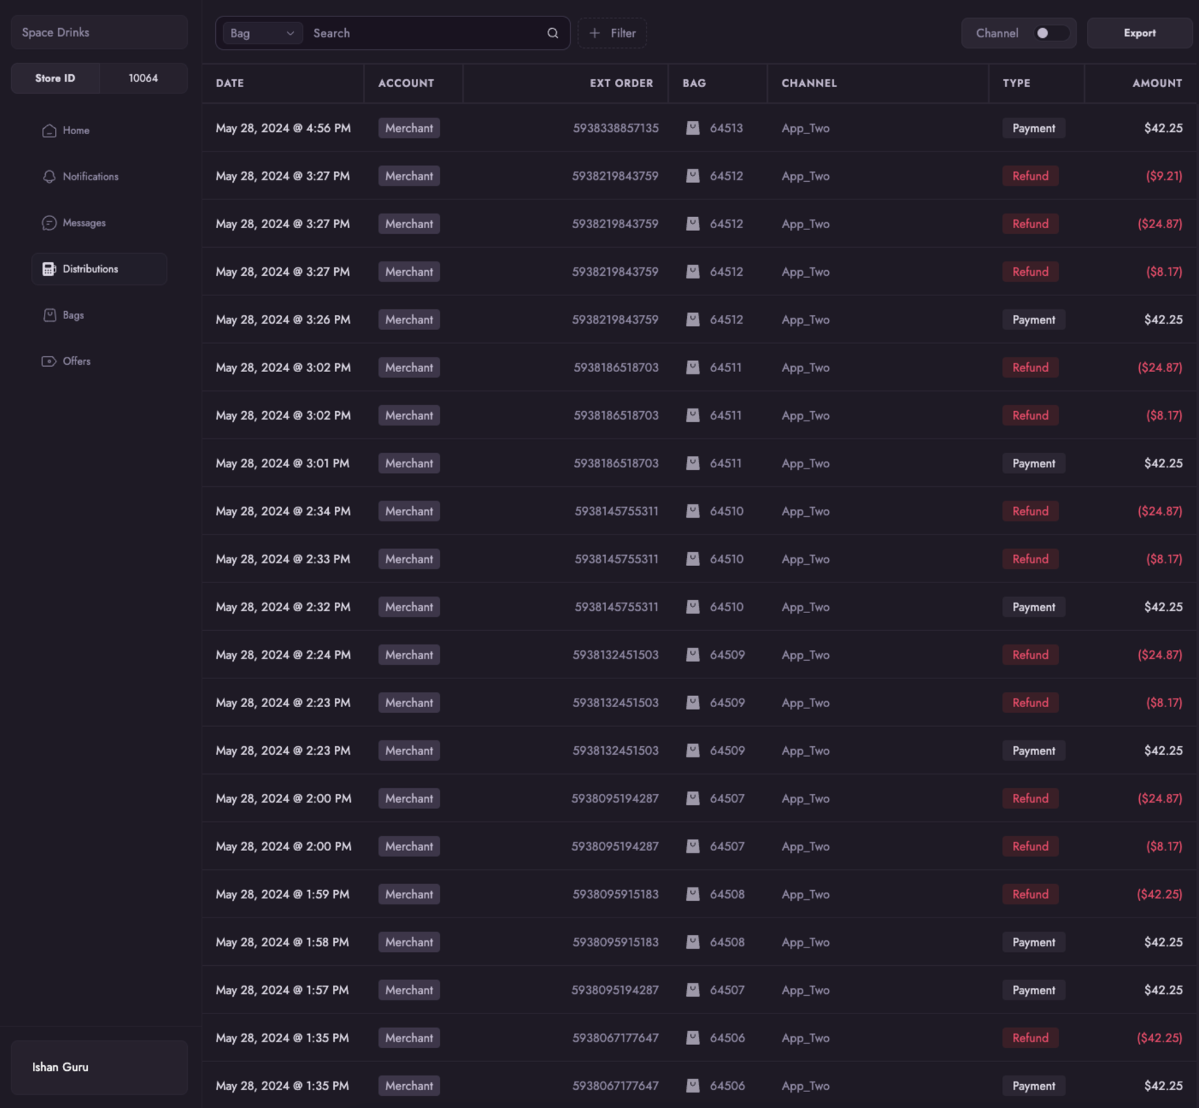Toggle the Channel switch
This screenshot has width=1199, height=1108.
[1051, 34]
